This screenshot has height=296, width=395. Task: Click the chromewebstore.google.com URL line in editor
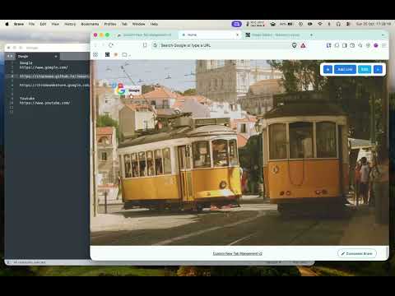click(x=54, y=86)
